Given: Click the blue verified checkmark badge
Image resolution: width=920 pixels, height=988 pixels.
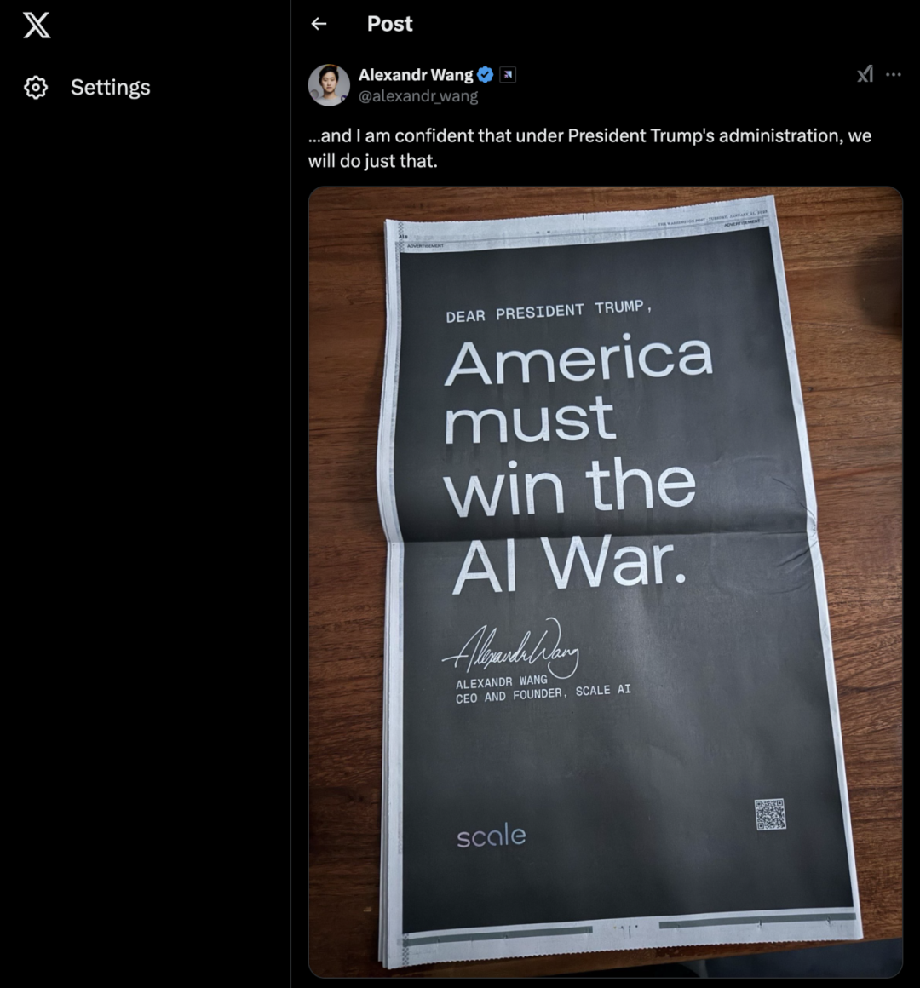Looking at the screenshot, I should [x=486, y=75].
